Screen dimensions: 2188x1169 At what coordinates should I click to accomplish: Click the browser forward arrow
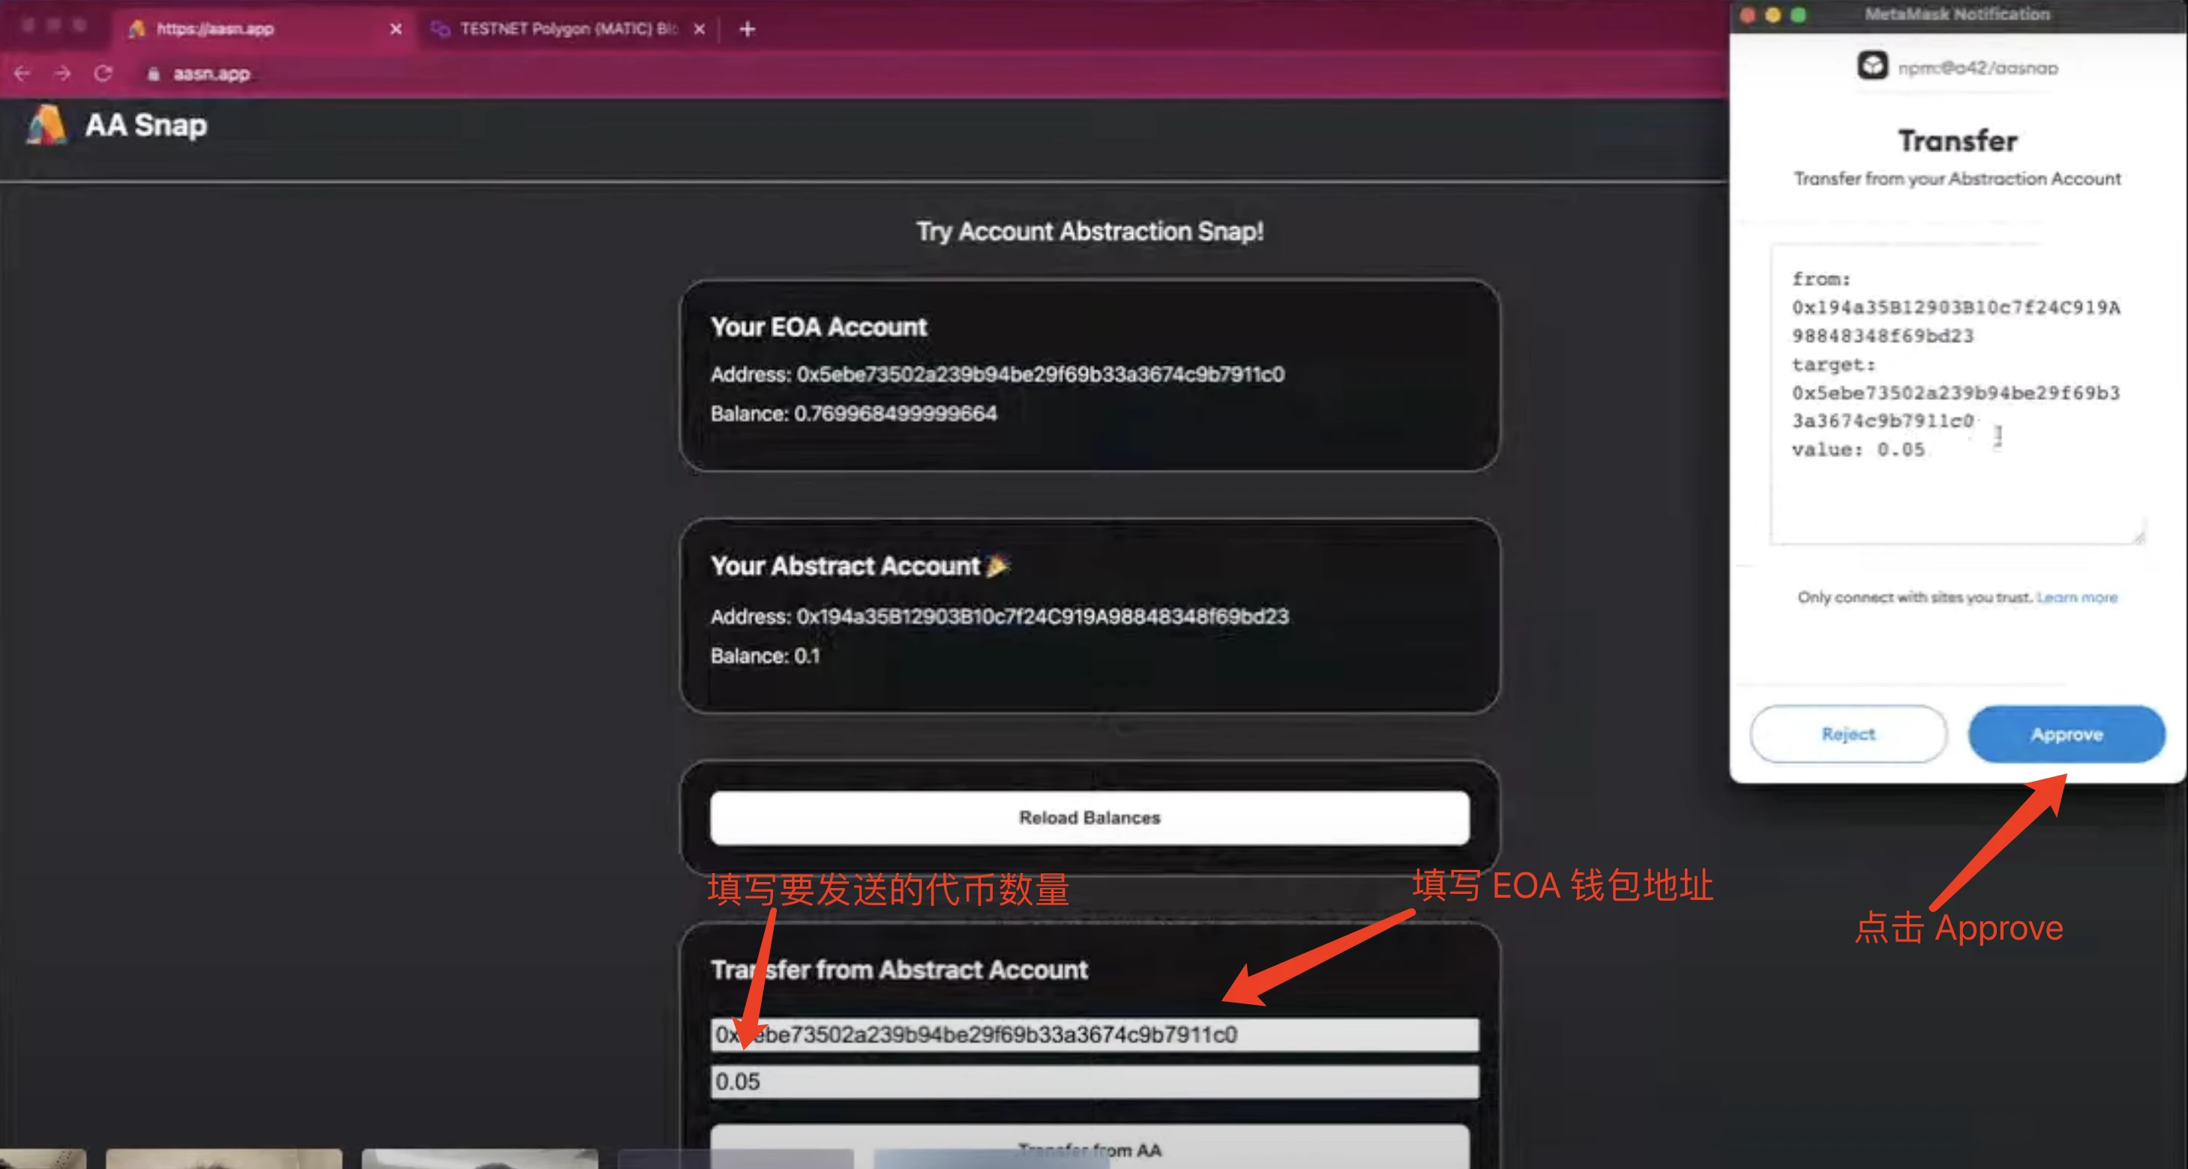tap(63, 74)
